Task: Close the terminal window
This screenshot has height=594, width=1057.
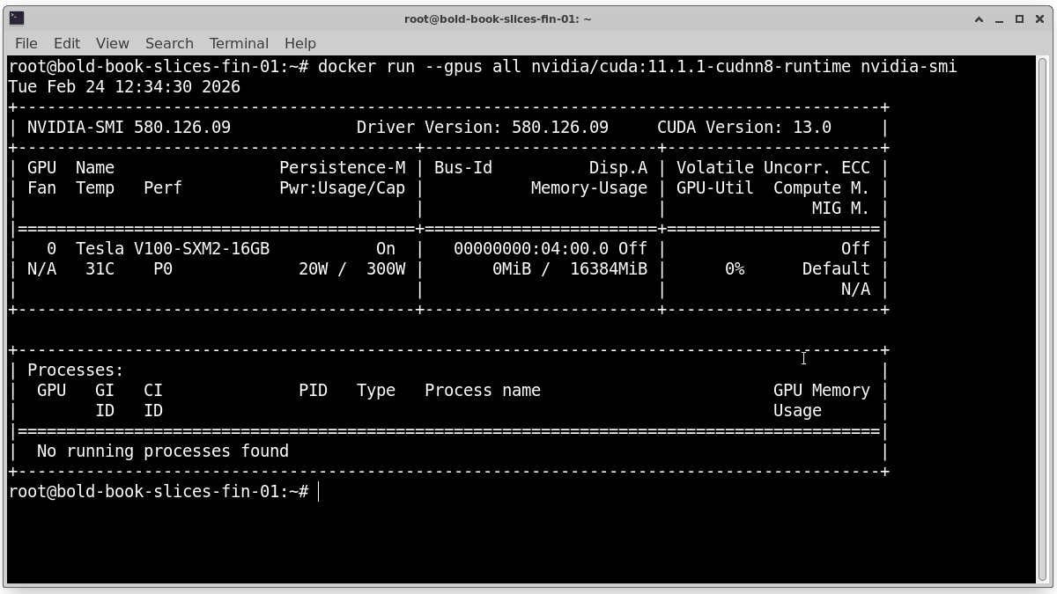Action: [x=1039, y=18]
